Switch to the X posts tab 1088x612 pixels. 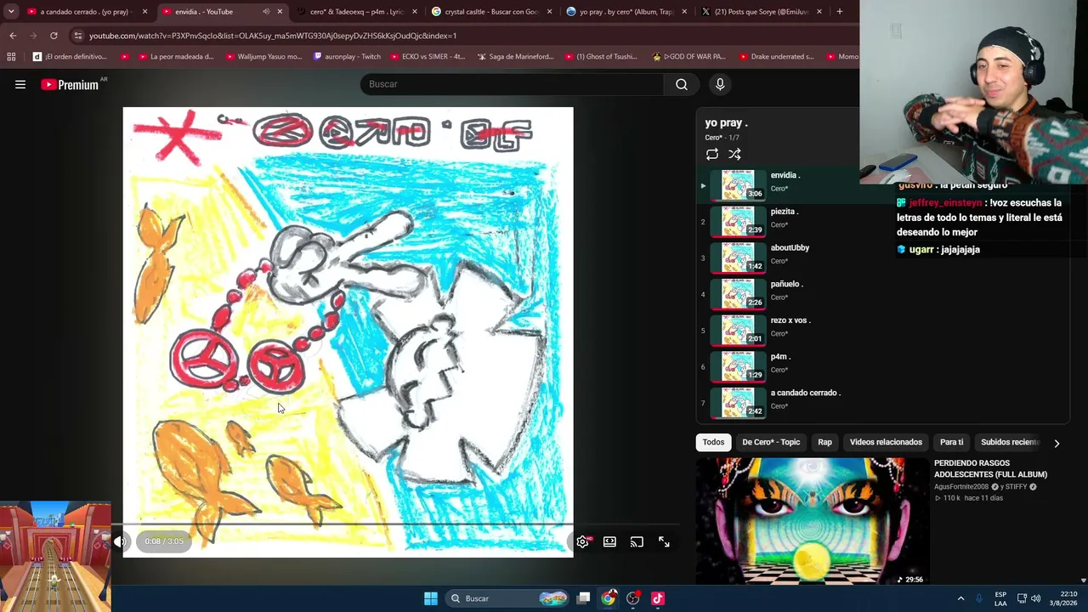tap(762, 12)
